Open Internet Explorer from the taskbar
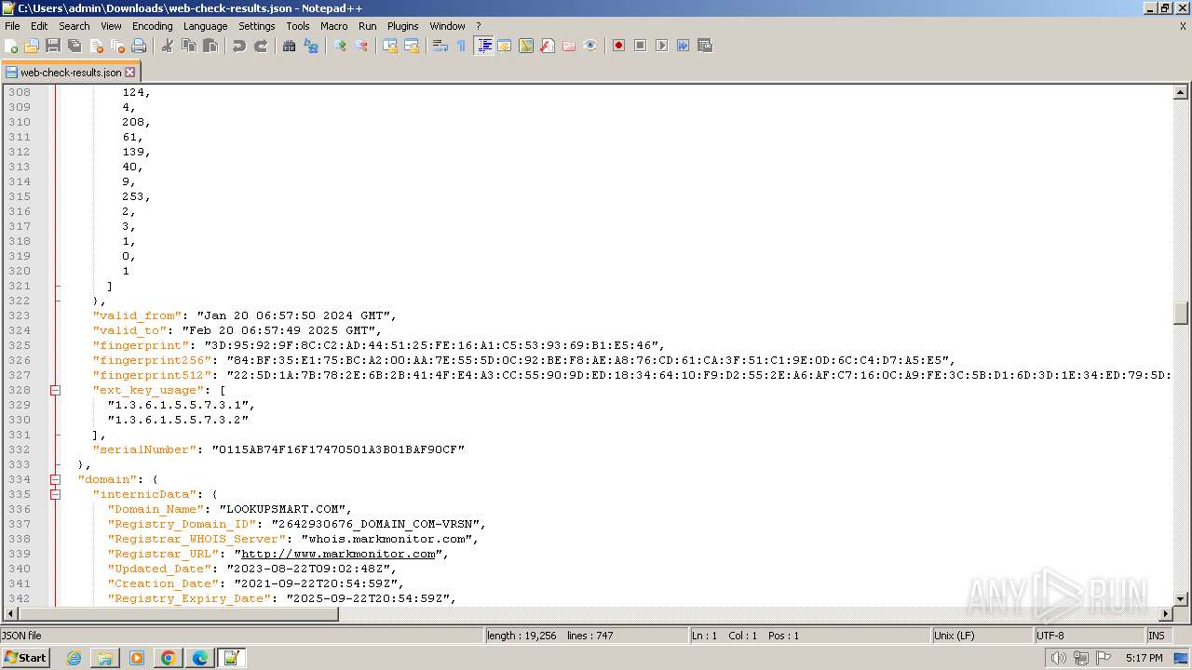The width and height of the screenshot is (1192, 670). pyautogui.click(x=74, y=658)
